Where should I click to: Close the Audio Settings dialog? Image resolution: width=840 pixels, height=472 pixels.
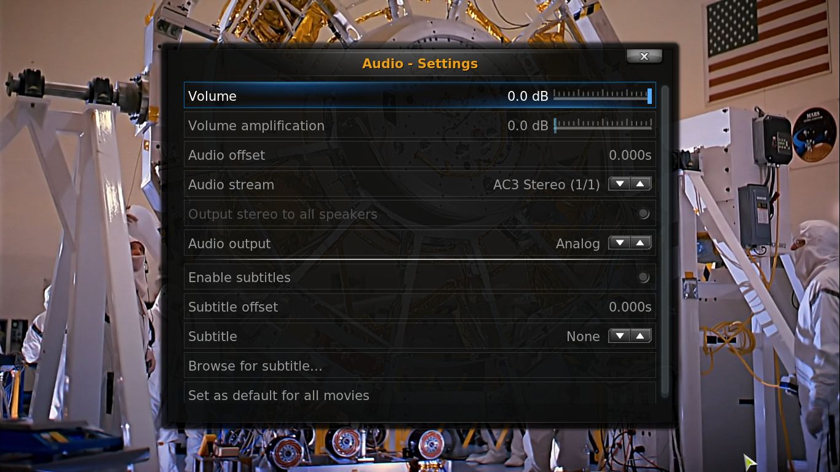pyautogui.click(x=644, y=56)
